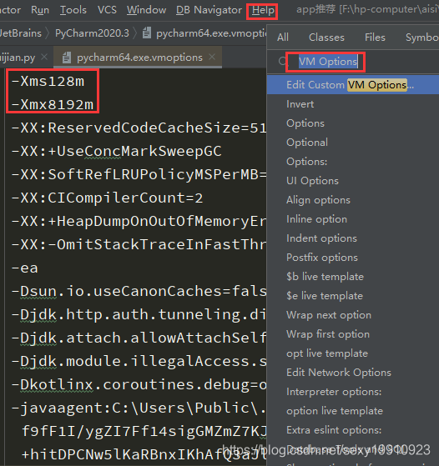
Task: Click the -XX:CICompilerCount=2 line
Action: [x=107, y=198]
